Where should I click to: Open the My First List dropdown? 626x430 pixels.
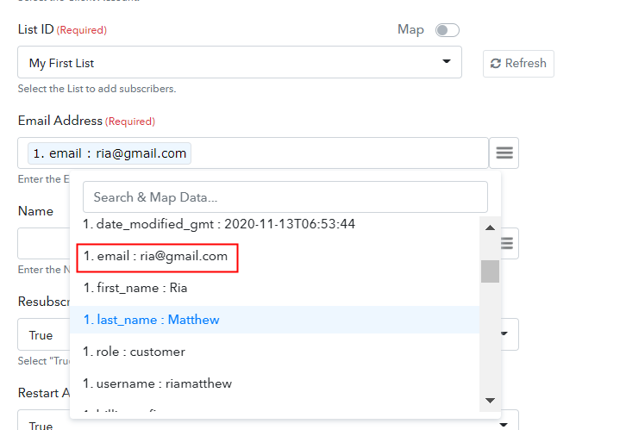pos(240,62)
